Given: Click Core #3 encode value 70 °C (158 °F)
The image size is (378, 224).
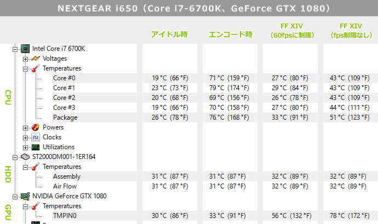Looking at the screenshot, I should click(x=229, y=108).
